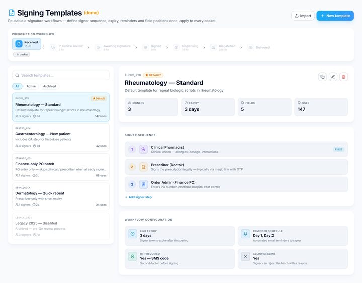Select the In clinical review stage
This screenshot has height=283, width=362.
click(x=67, y=48)
